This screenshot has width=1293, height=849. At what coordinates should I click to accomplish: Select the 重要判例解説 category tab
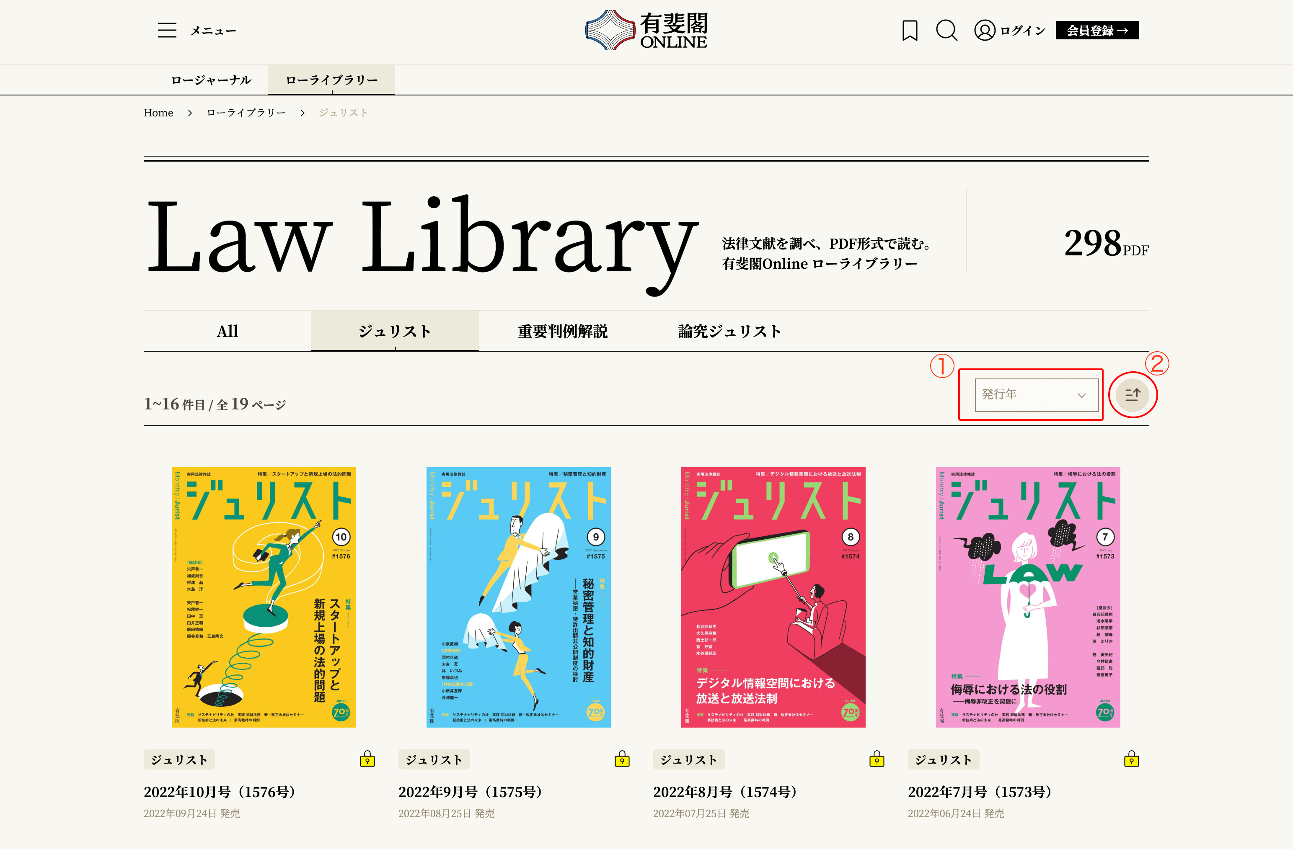pyautogui.click(x=562, y=331)
